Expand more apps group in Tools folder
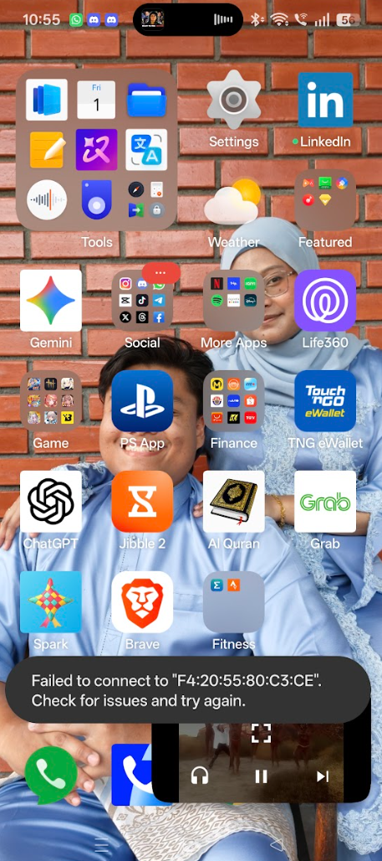 tap(146, 199)
